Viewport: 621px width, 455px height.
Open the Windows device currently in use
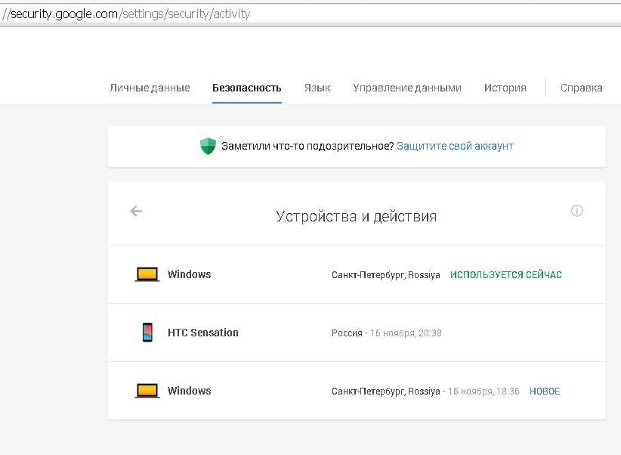pos(357,274)
